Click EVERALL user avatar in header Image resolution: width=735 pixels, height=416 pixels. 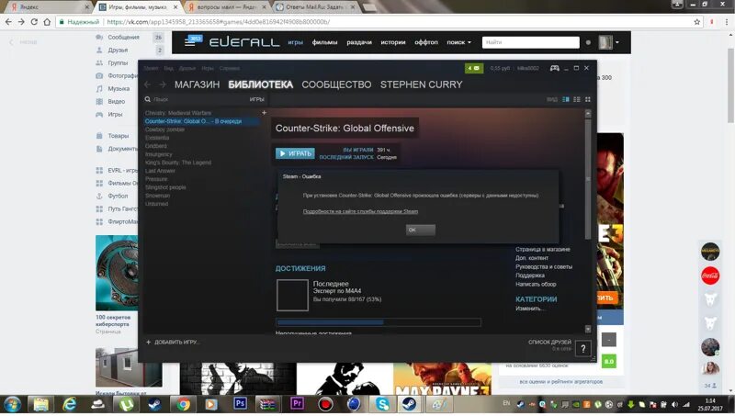[605, 42]
